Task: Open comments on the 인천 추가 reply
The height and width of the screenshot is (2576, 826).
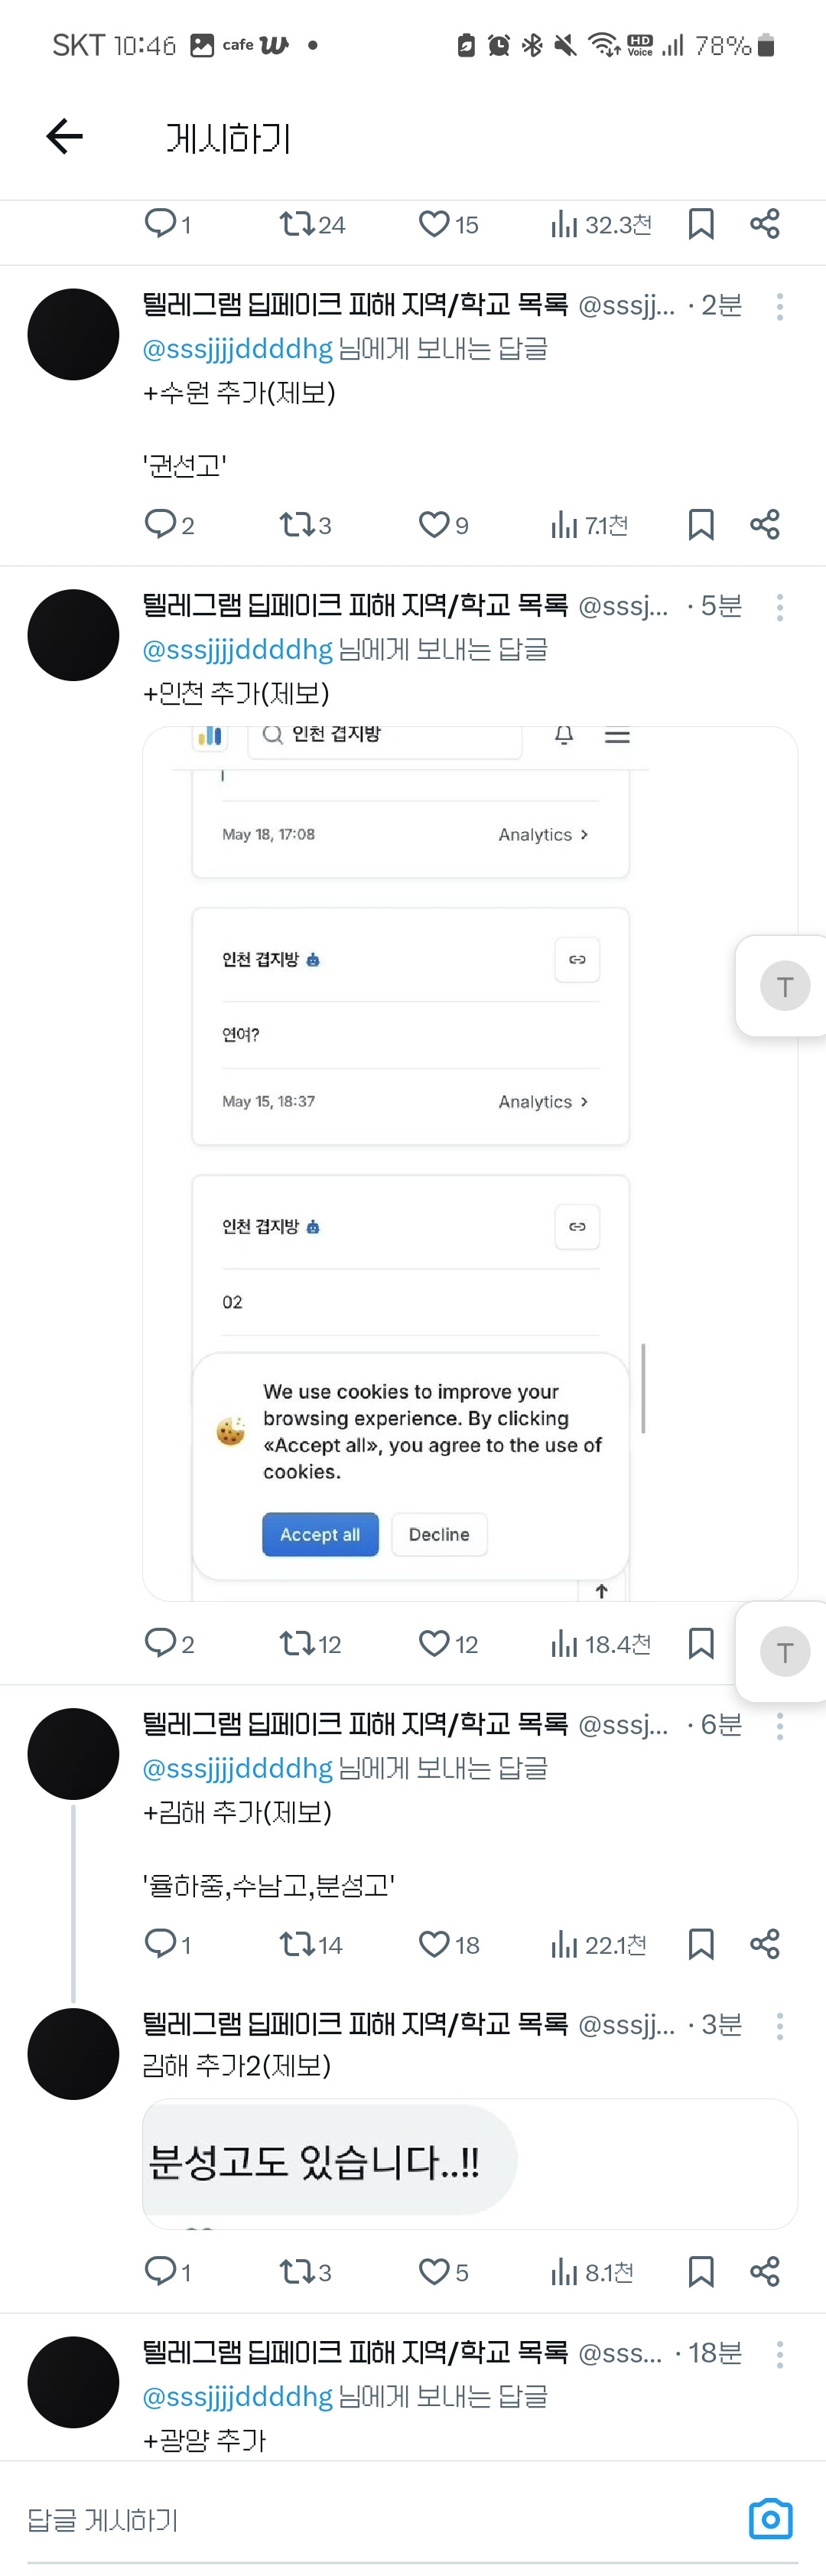Action: [161, 1643]
